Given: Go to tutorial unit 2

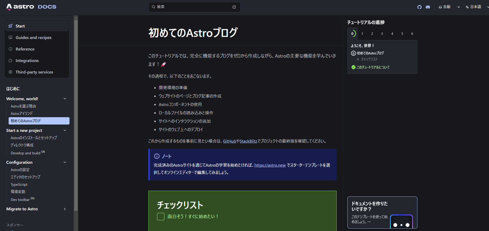Looking at the screenshot, I should pyautogui.click(x=372, y=34).
